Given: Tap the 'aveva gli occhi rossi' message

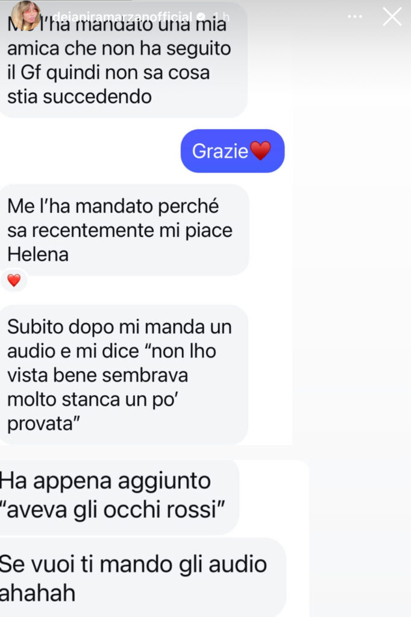Looking at the screenshot, I should [x=119, y=497].
